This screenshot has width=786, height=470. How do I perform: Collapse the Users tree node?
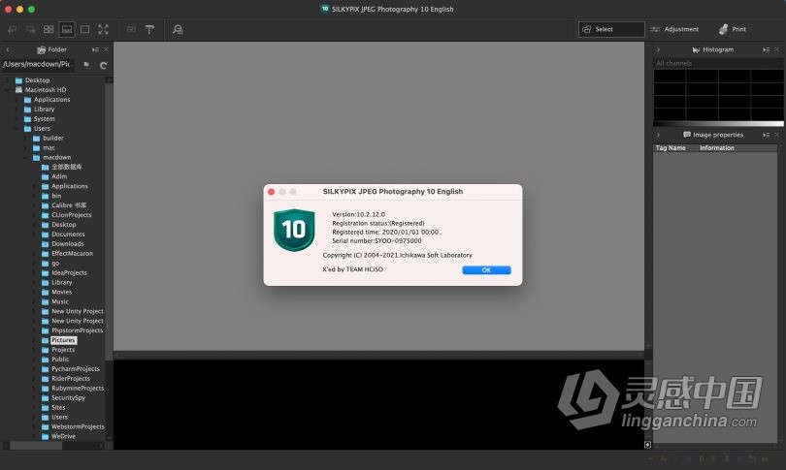pyautogui.click(x=16, y=129)
